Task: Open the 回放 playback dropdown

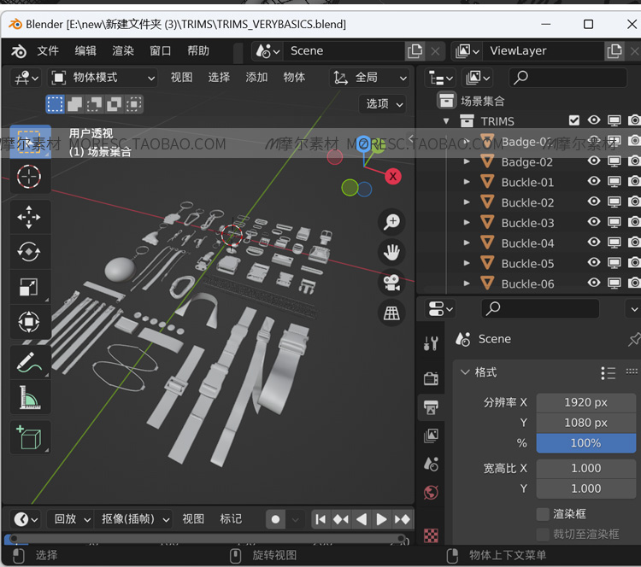Action: 71,520
